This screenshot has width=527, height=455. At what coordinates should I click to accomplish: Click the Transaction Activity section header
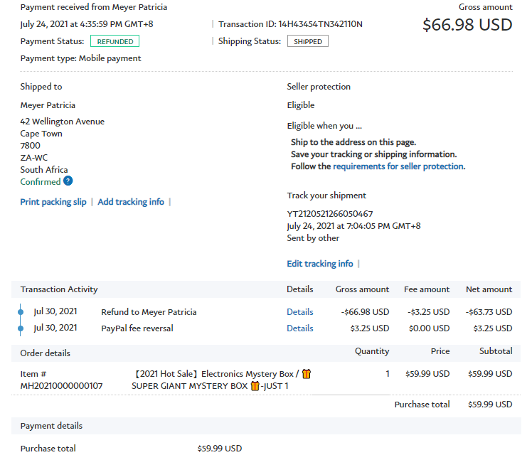(x=59, y=289)
